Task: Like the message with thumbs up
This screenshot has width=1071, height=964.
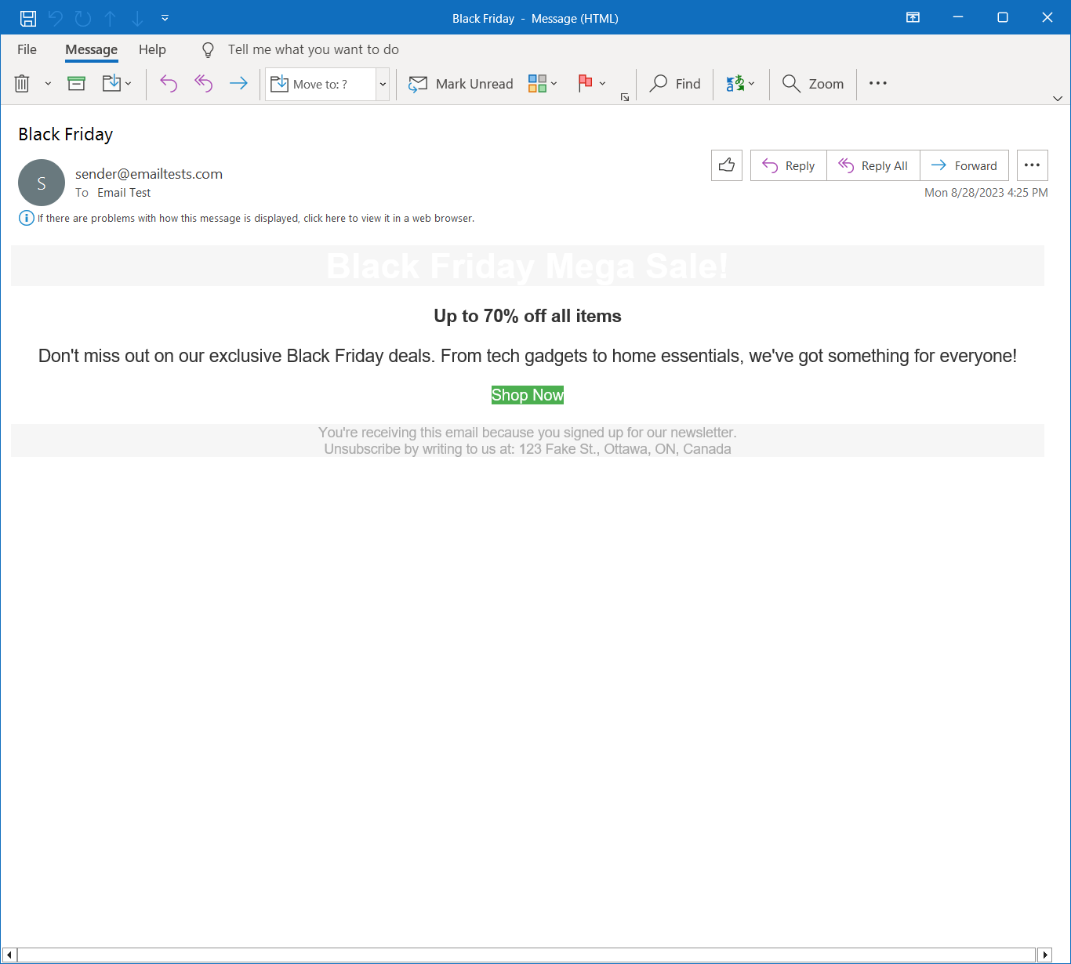Action: tap(727, 165)
